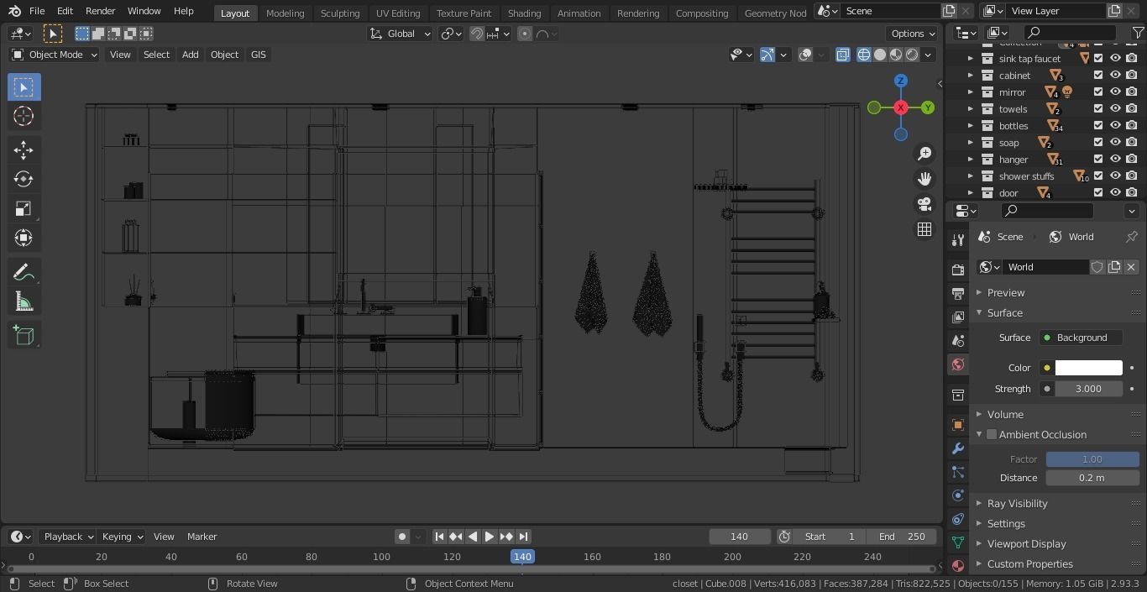
Task: Expand the door collection
Action: (x=970, y=193)
